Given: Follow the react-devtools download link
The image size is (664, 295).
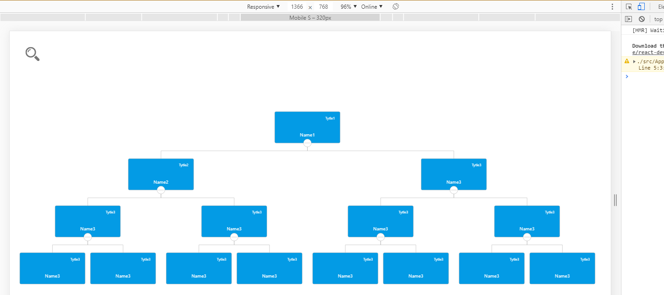Looking at the screenshot, I should coord(647,52).
